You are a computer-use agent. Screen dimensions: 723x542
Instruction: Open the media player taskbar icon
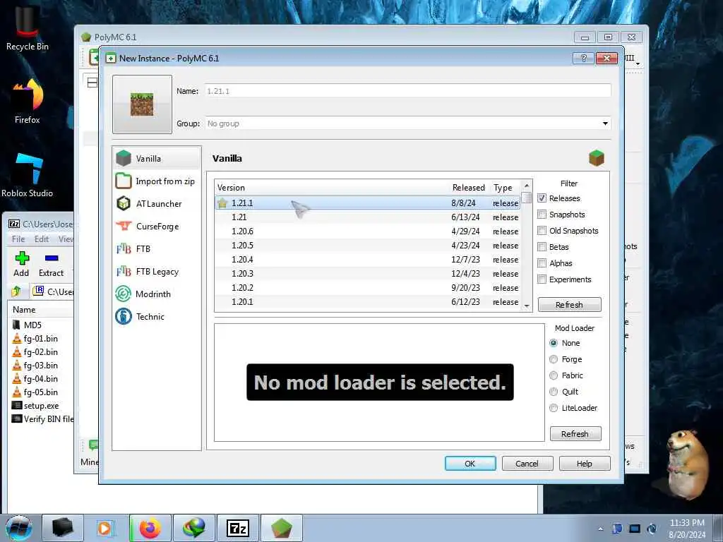[x=106, y=528]
